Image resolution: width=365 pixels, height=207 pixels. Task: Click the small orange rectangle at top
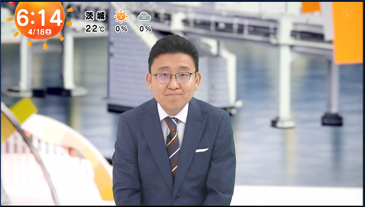[x=311, y=7]
